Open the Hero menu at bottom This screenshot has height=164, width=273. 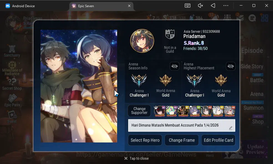click(x=210, y=155)
